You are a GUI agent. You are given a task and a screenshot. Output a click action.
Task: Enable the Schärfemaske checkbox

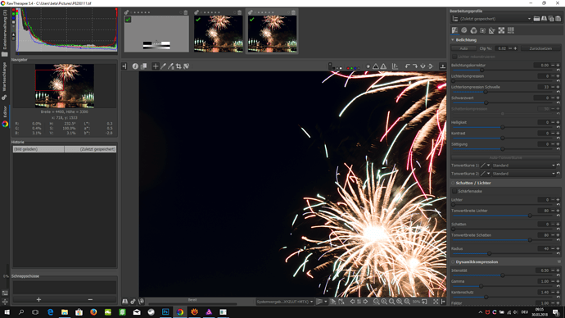[454, 191]
